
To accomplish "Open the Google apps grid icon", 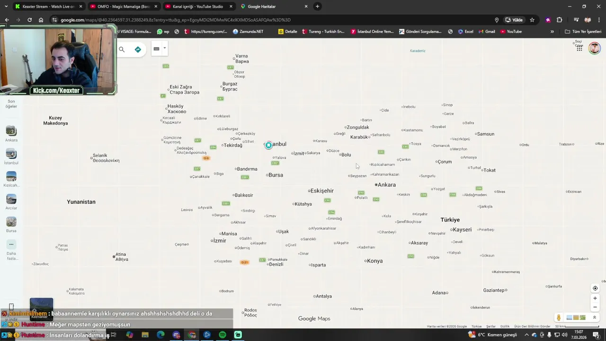I will pos(579,48).
